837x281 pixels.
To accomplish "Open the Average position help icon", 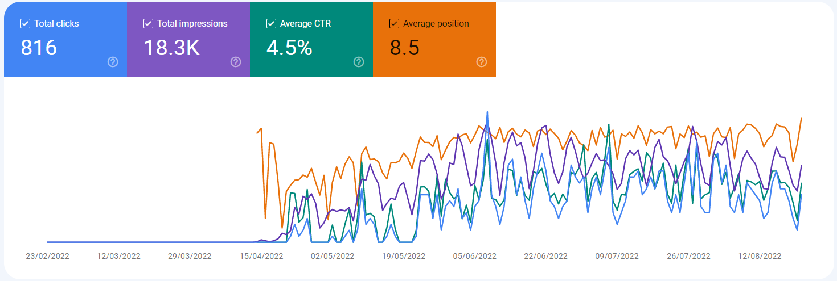I will coord(482,62).
